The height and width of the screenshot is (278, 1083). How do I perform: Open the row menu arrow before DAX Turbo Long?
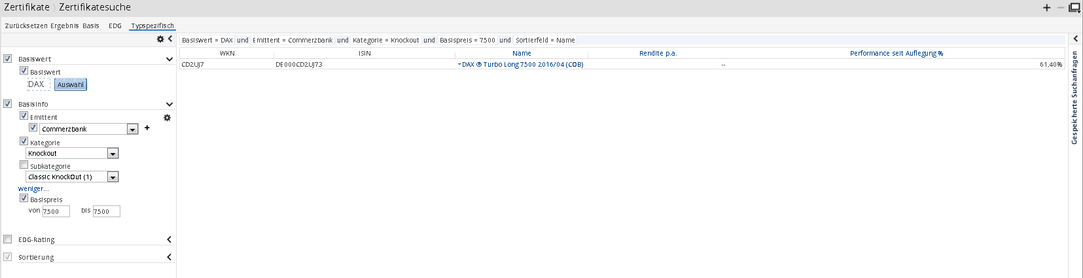tap(459, 65)
